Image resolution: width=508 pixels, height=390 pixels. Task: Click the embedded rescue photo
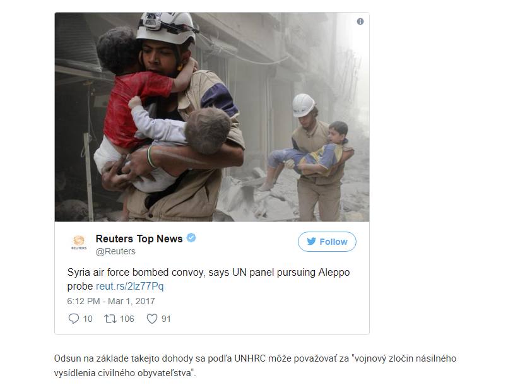pyautogui.click(x=212, y=117)
